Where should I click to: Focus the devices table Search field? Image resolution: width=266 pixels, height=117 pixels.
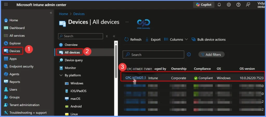pyautogui.click(x=153, y=55)
